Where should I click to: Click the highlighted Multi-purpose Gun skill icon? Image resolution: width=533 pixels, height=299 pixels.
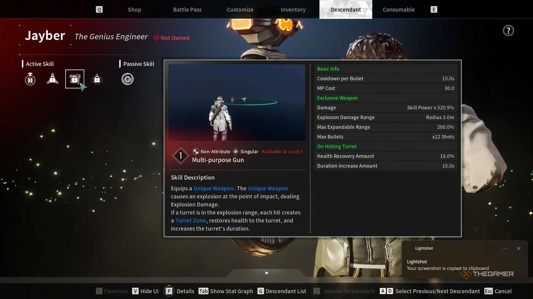tap(75, 79)
